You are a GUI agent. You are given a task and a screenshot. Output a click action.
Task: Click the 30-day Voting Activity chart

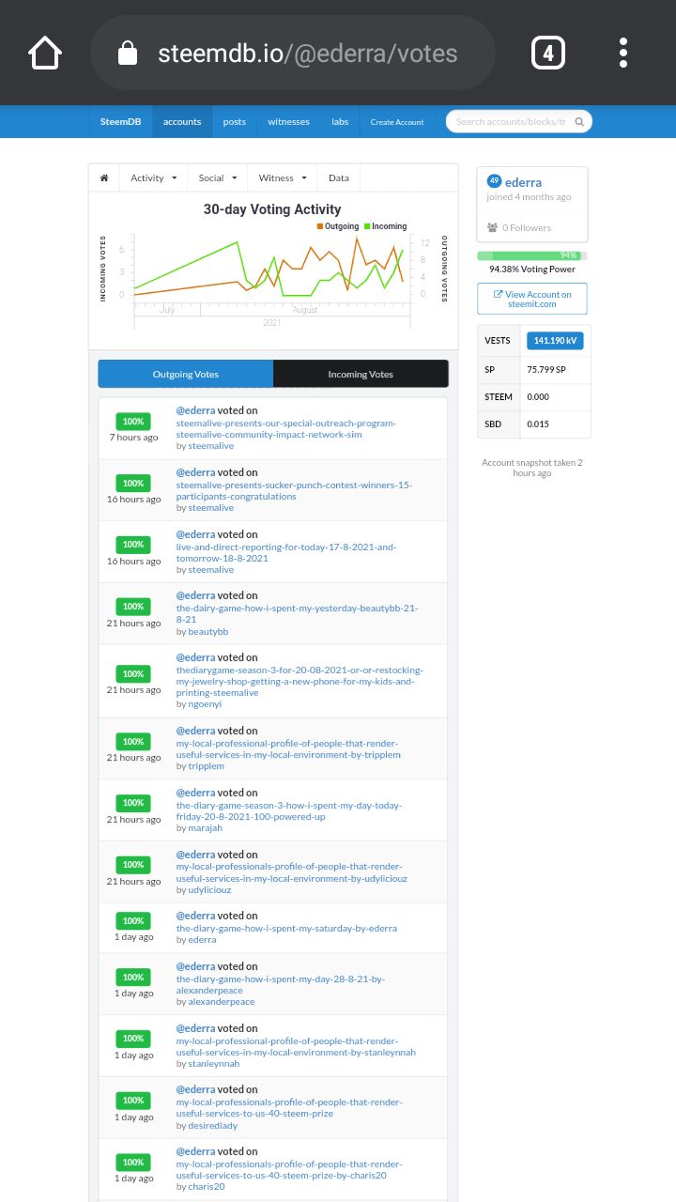coord(272,272)
